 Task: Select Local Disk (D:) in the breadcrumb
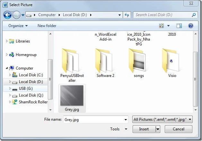[x=75, y=15]
